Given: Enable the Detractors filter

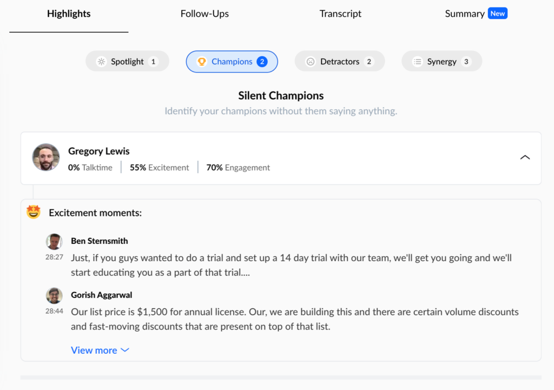Looking at the screenshot, I should point(339,61).
